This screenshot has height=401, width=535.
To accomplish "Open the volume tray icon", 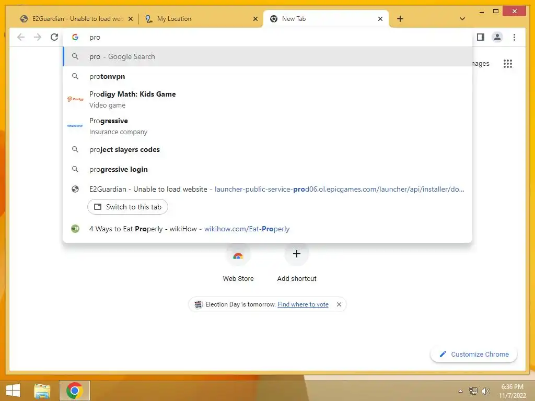I will click(x=485, y=391).
